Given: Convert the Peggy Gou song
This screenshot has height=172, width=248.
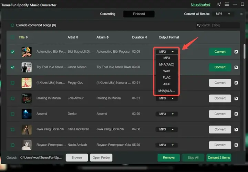Looking at the screenshot, I should [x=220, y=83].
